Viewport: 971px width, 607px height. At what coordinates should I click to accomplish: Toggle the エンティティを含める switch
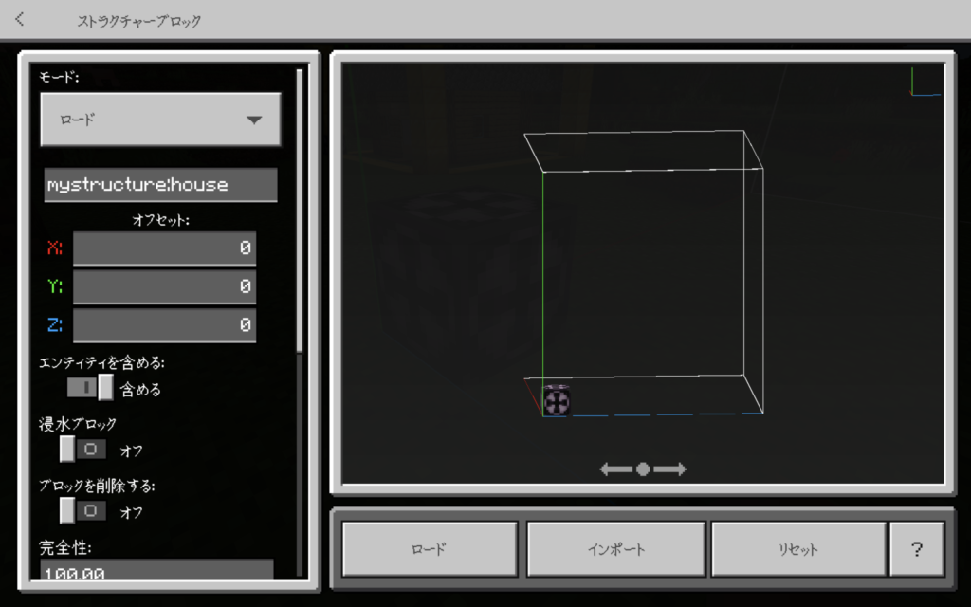[90, 387]
